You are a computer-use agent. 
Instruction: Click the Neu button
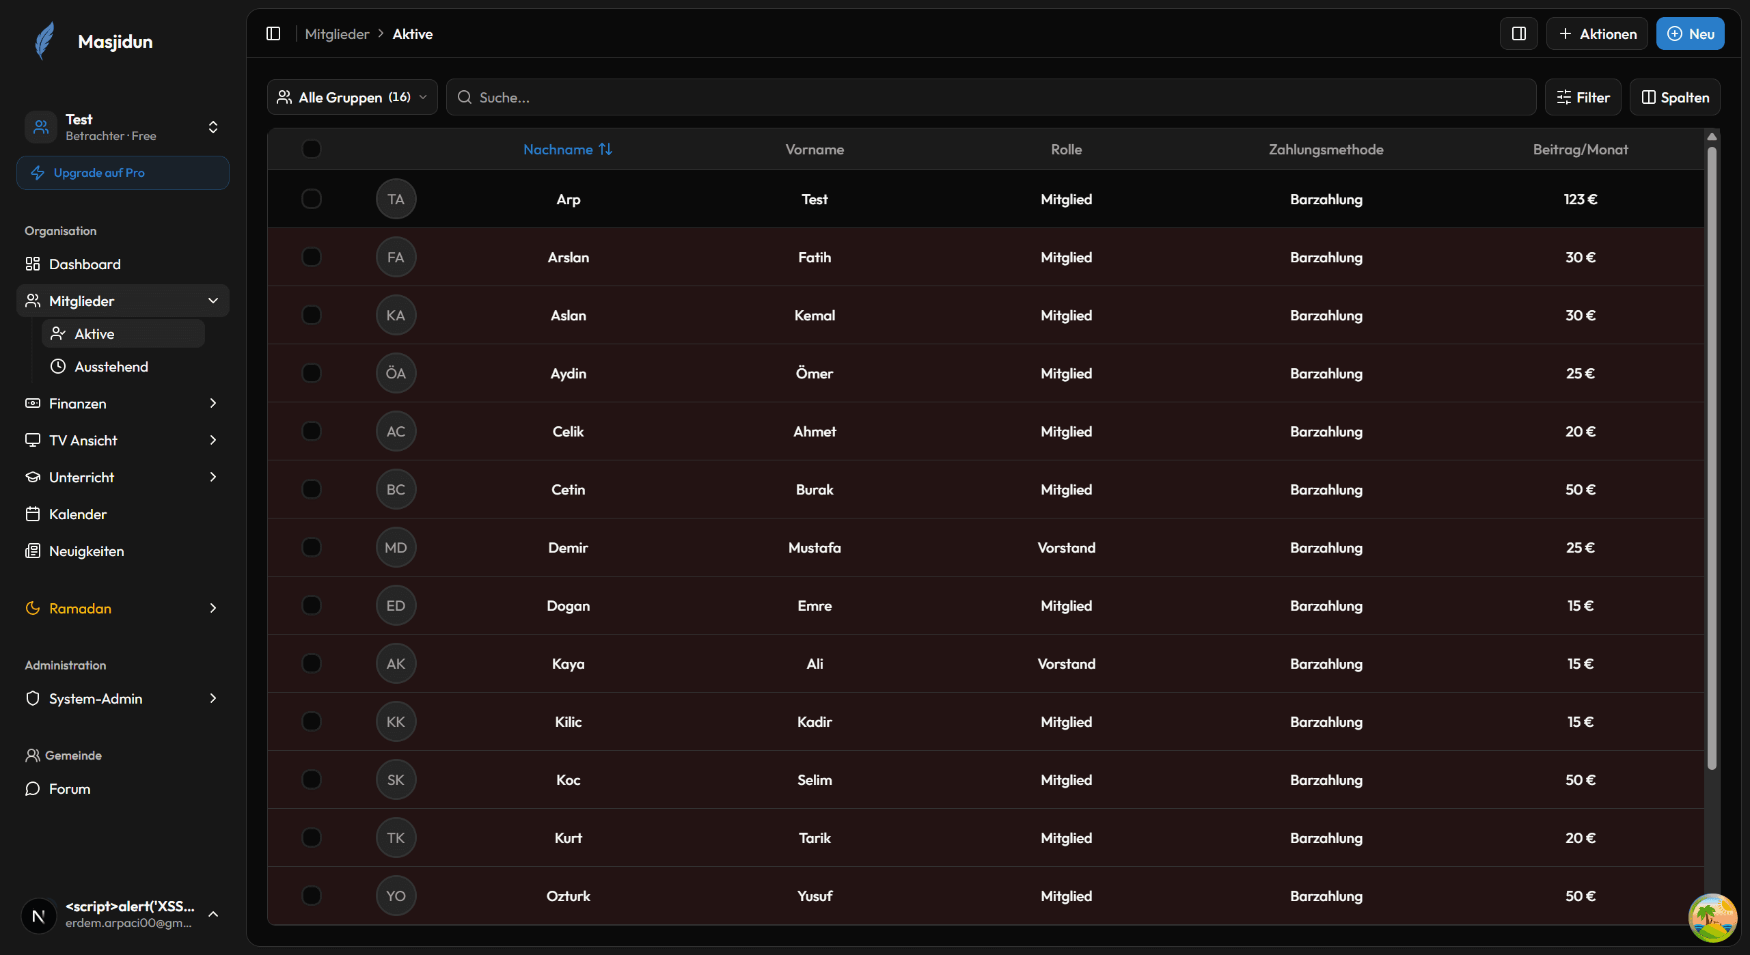1689,33
